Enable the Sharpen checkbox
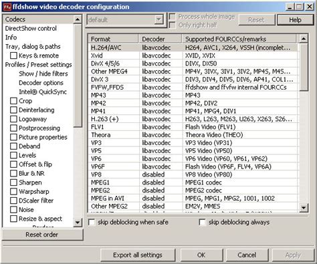Viewport: 317px width, 264px height. [x=13, y=182]
